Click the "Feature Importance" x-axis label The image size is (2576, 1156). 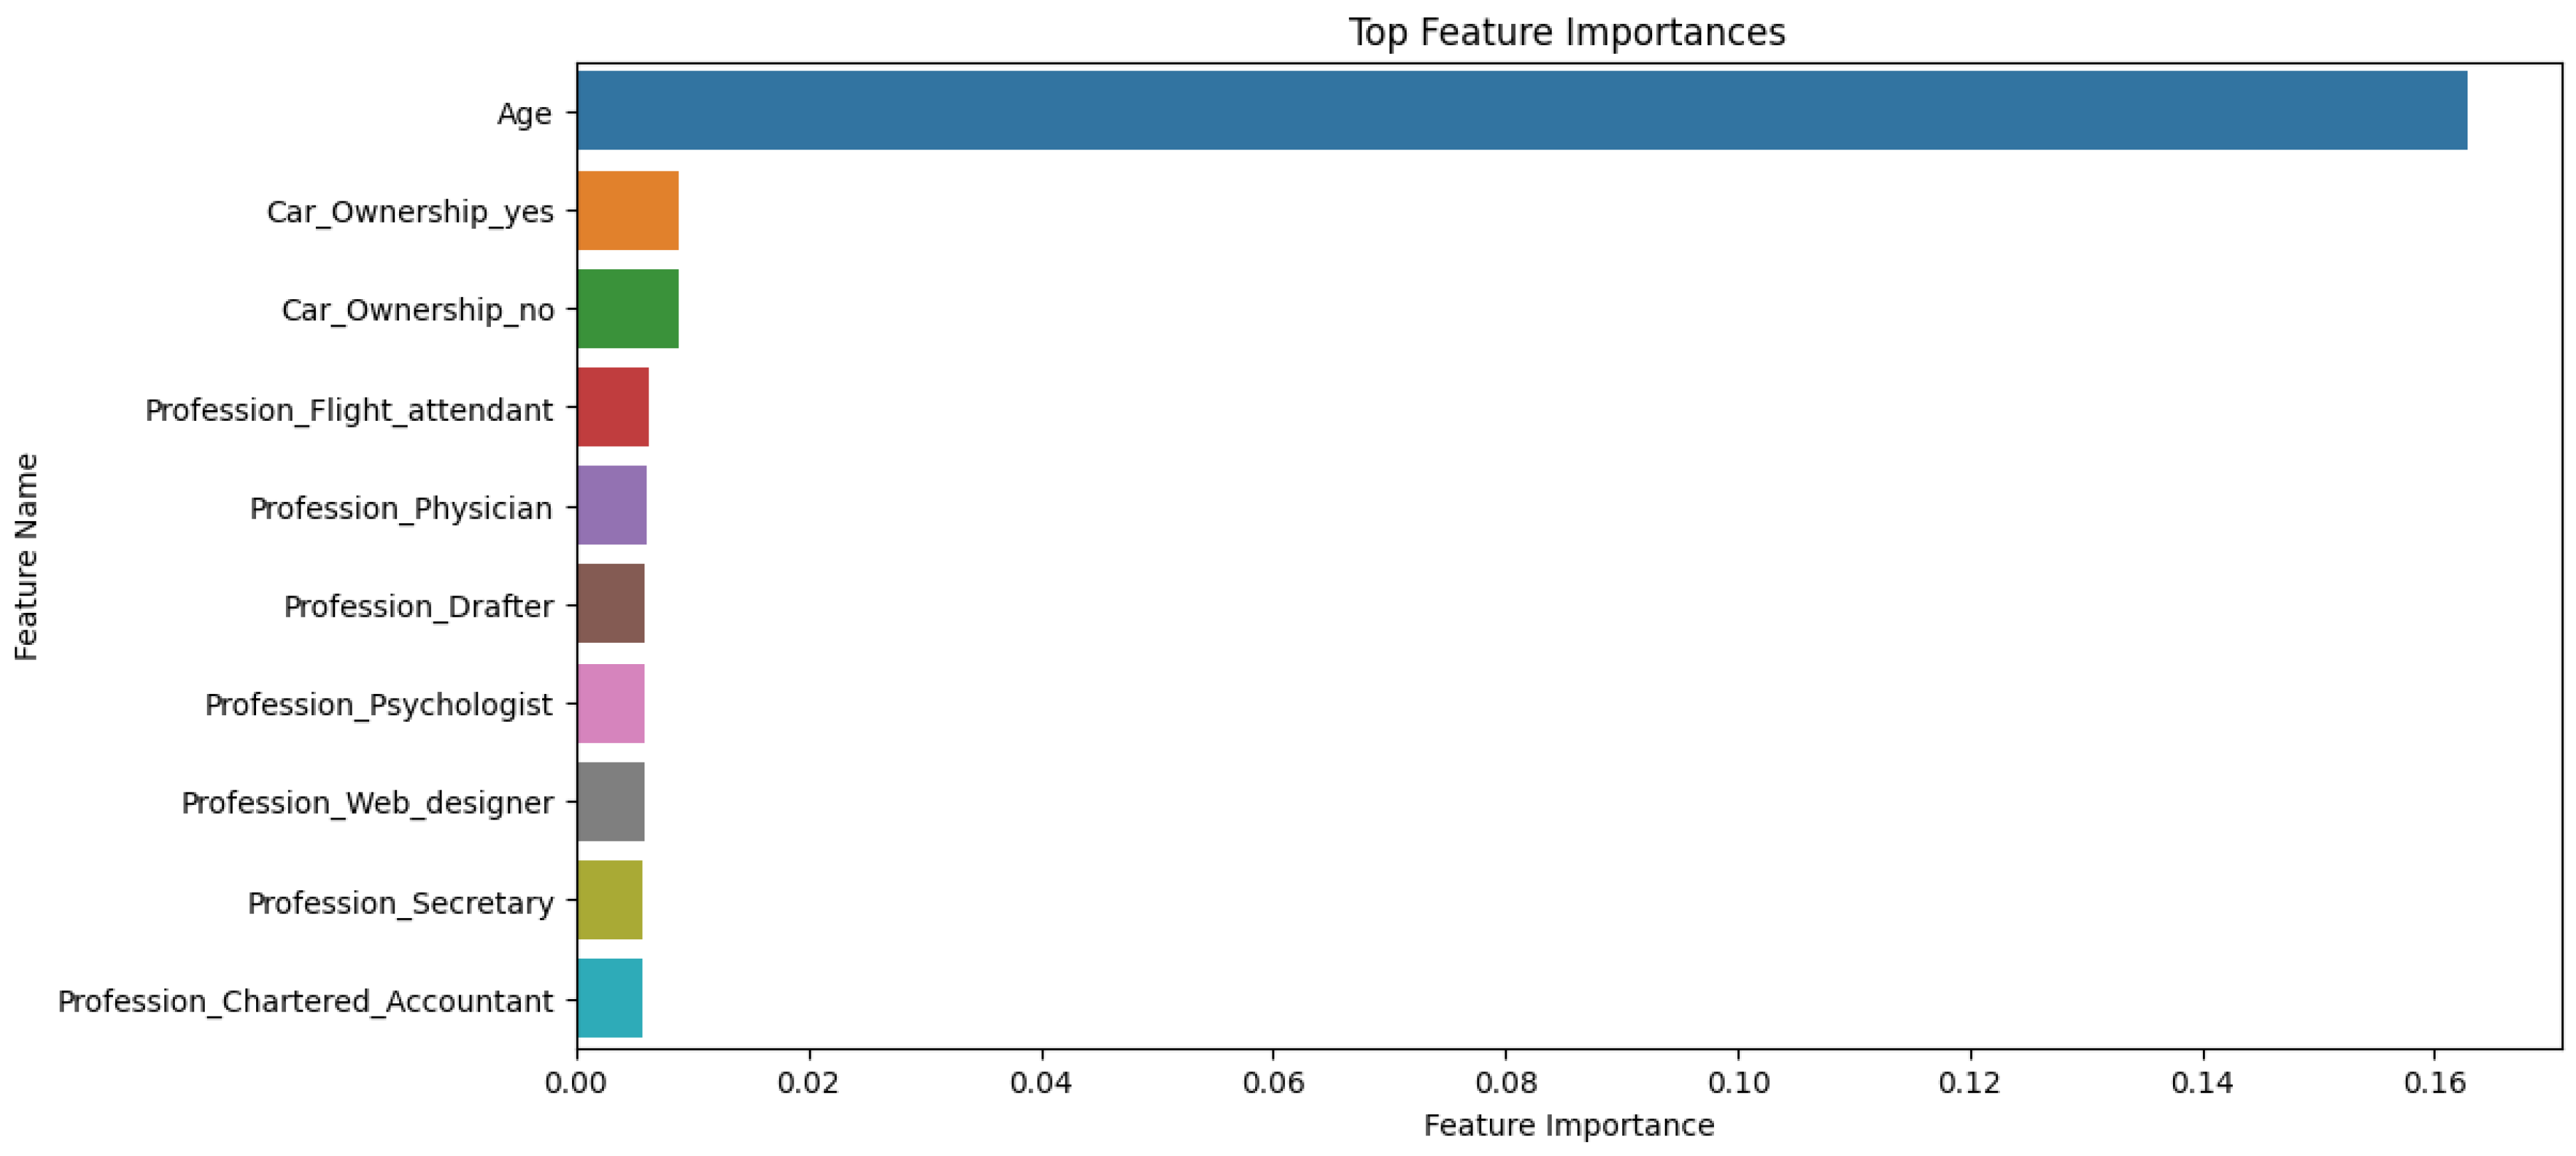(1568, 1126)
